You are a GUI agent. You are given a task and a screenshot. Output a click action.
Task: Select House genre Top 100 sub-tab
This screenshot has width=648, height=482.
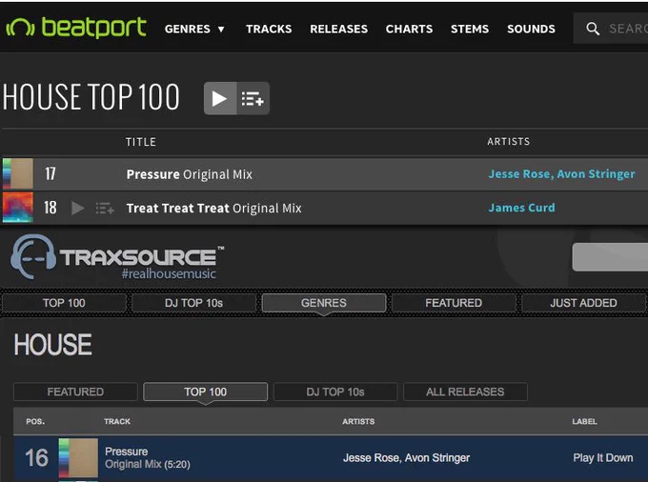[206, 392]
